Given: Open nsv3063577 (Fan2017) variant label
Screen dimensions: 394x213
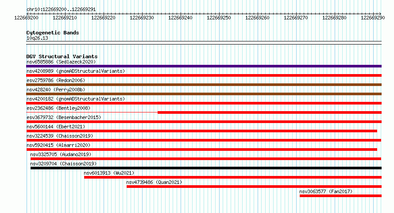Looking at the screenshot, I should coord(326,191).
